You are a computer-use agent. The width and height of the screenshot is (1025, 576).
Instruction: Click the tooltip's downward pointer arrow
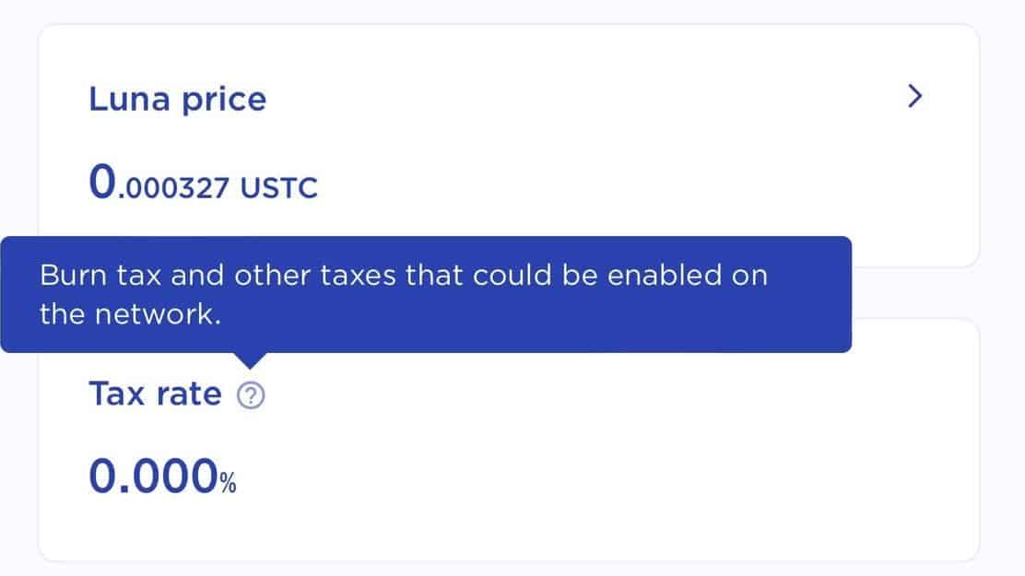coord(249,360)
